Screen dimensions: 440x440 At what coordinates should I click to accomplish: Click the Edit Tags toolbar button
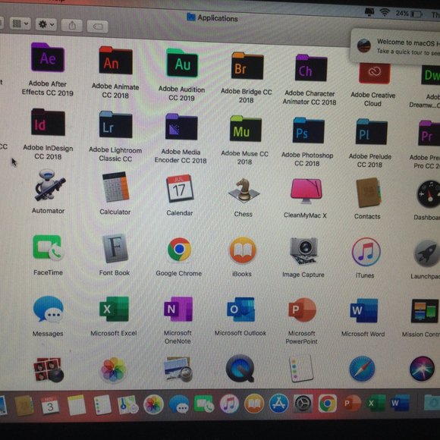97,27
